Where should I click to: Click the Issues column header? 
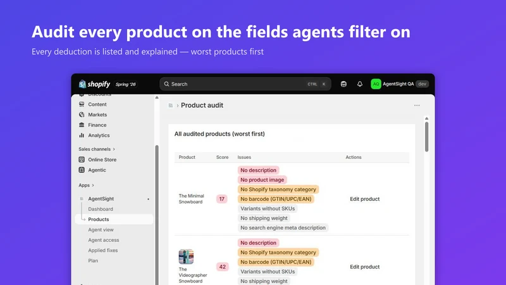click(244, 157)
